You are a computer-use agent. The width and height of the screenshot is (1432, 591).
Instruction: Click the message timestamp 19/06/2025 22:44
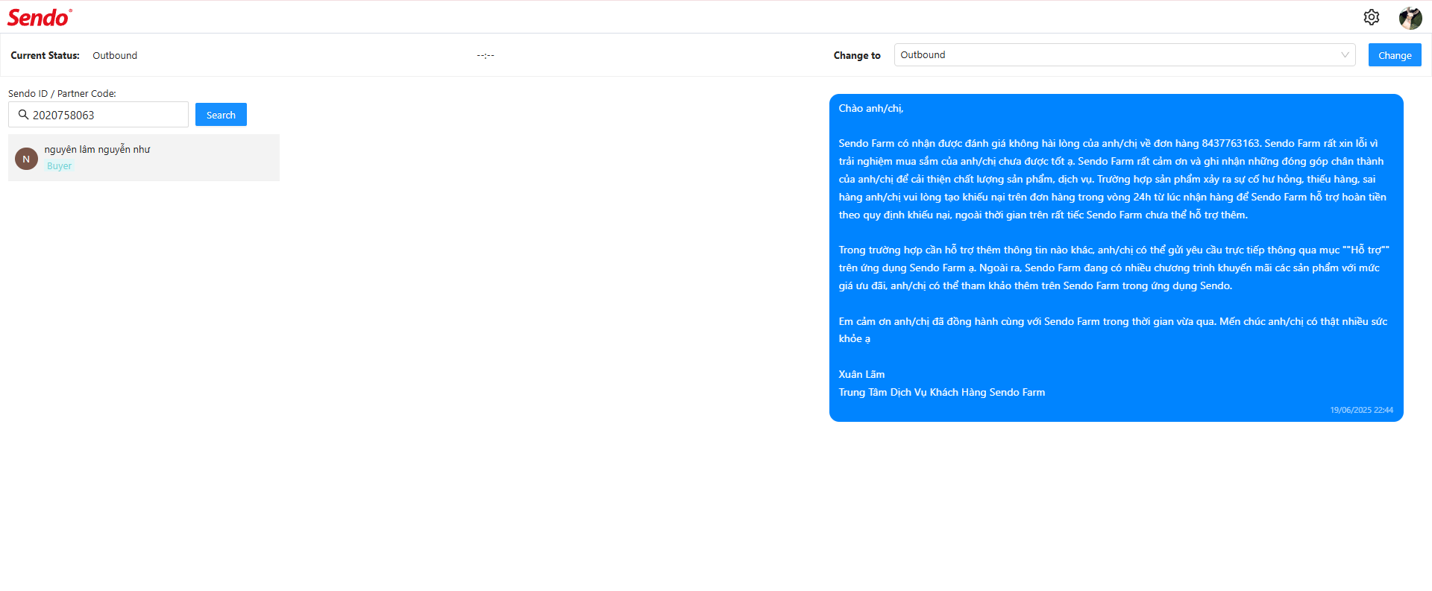(1361, 410)
